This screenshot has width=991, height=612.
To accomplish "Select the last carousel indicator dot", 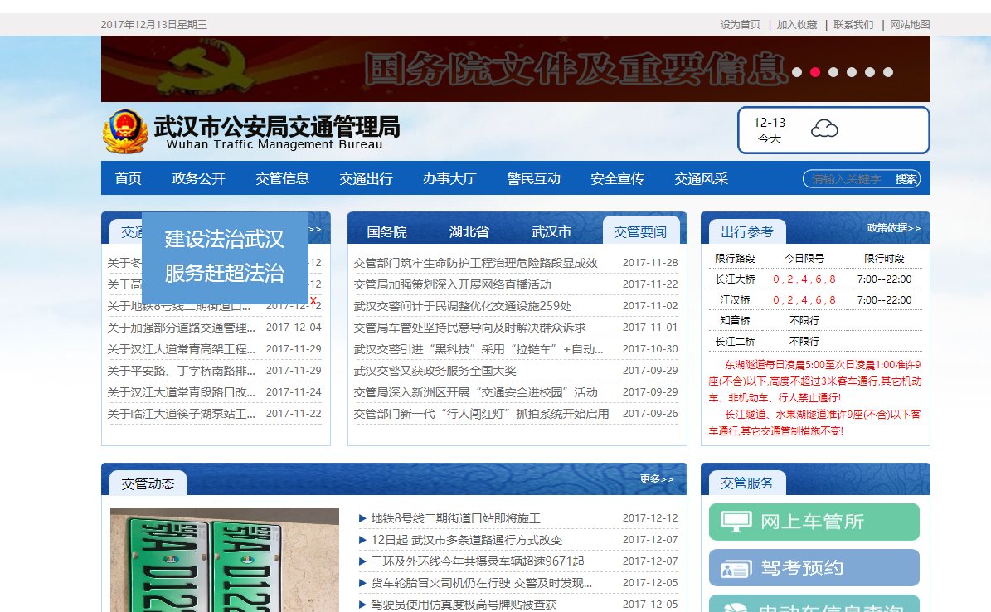I will 888,72.
